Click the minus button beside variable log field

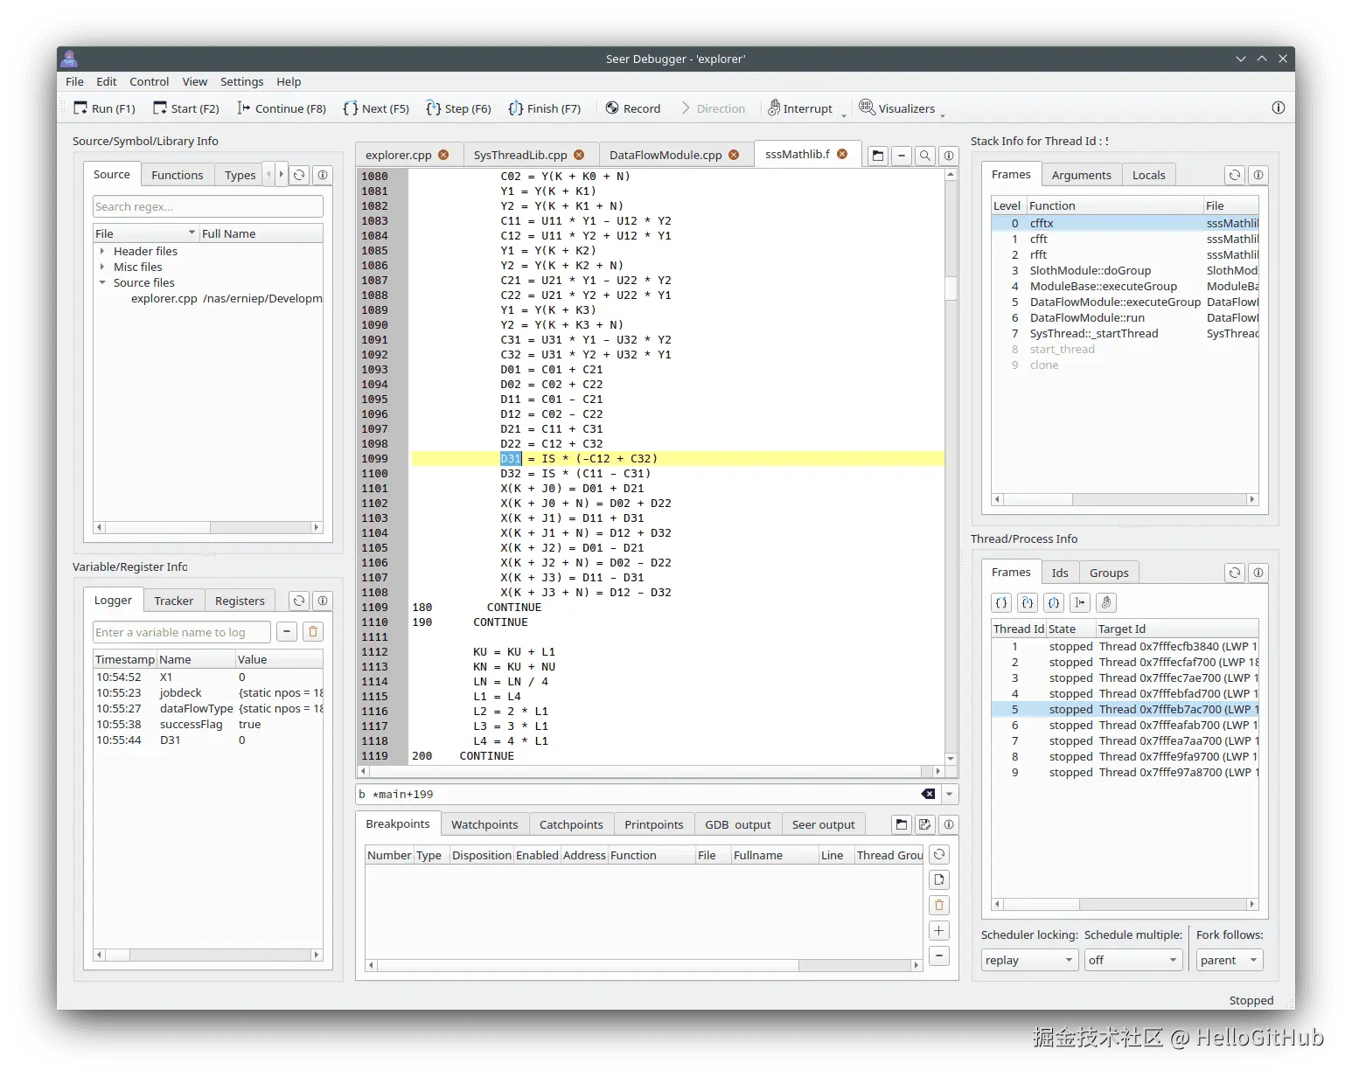(x=287, y=631)
